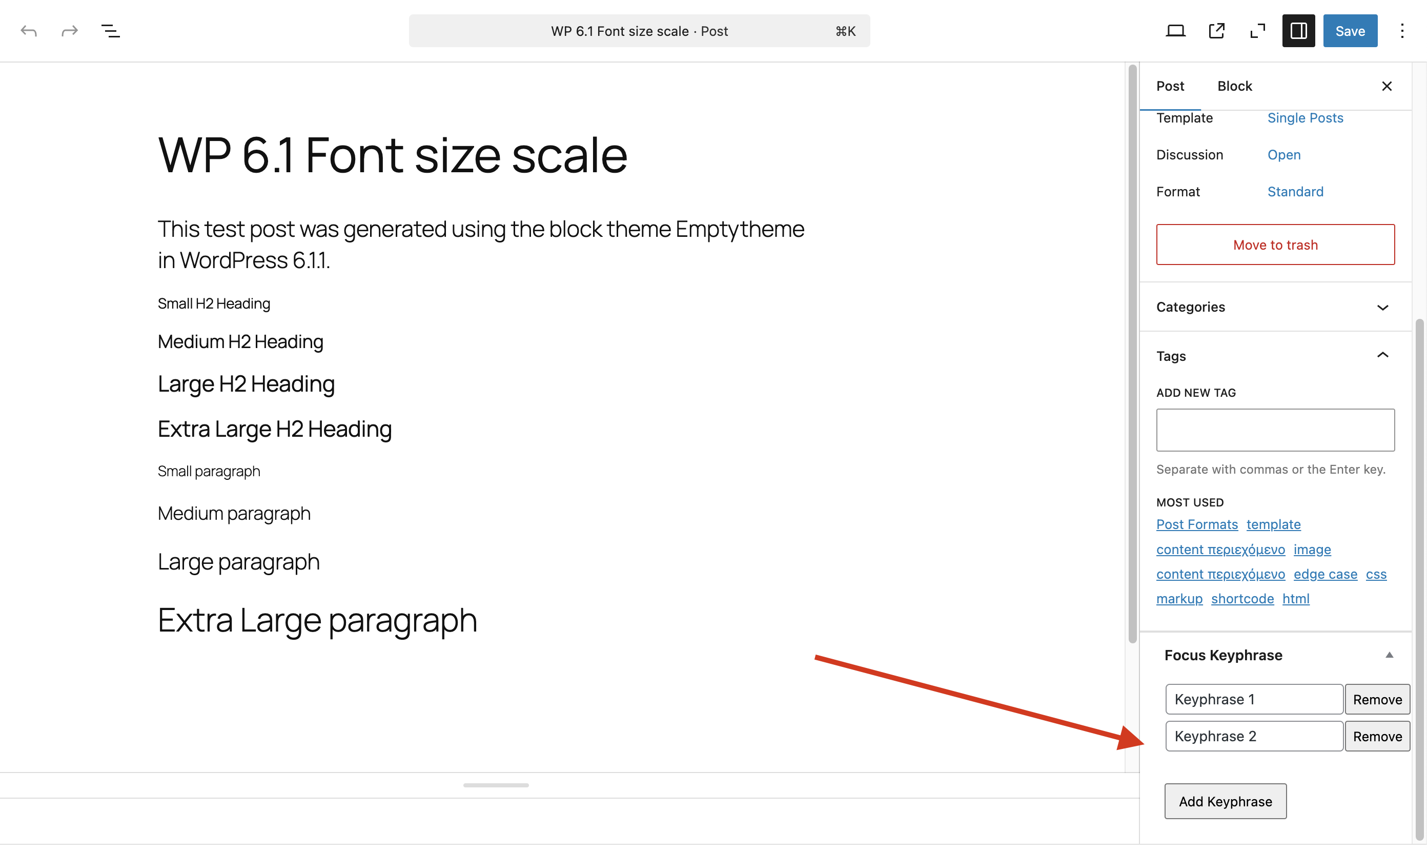Image resolution: width=1427 pixels, height=853 pixels.
Task: Select the Large paragraph block
Action: 238,562
